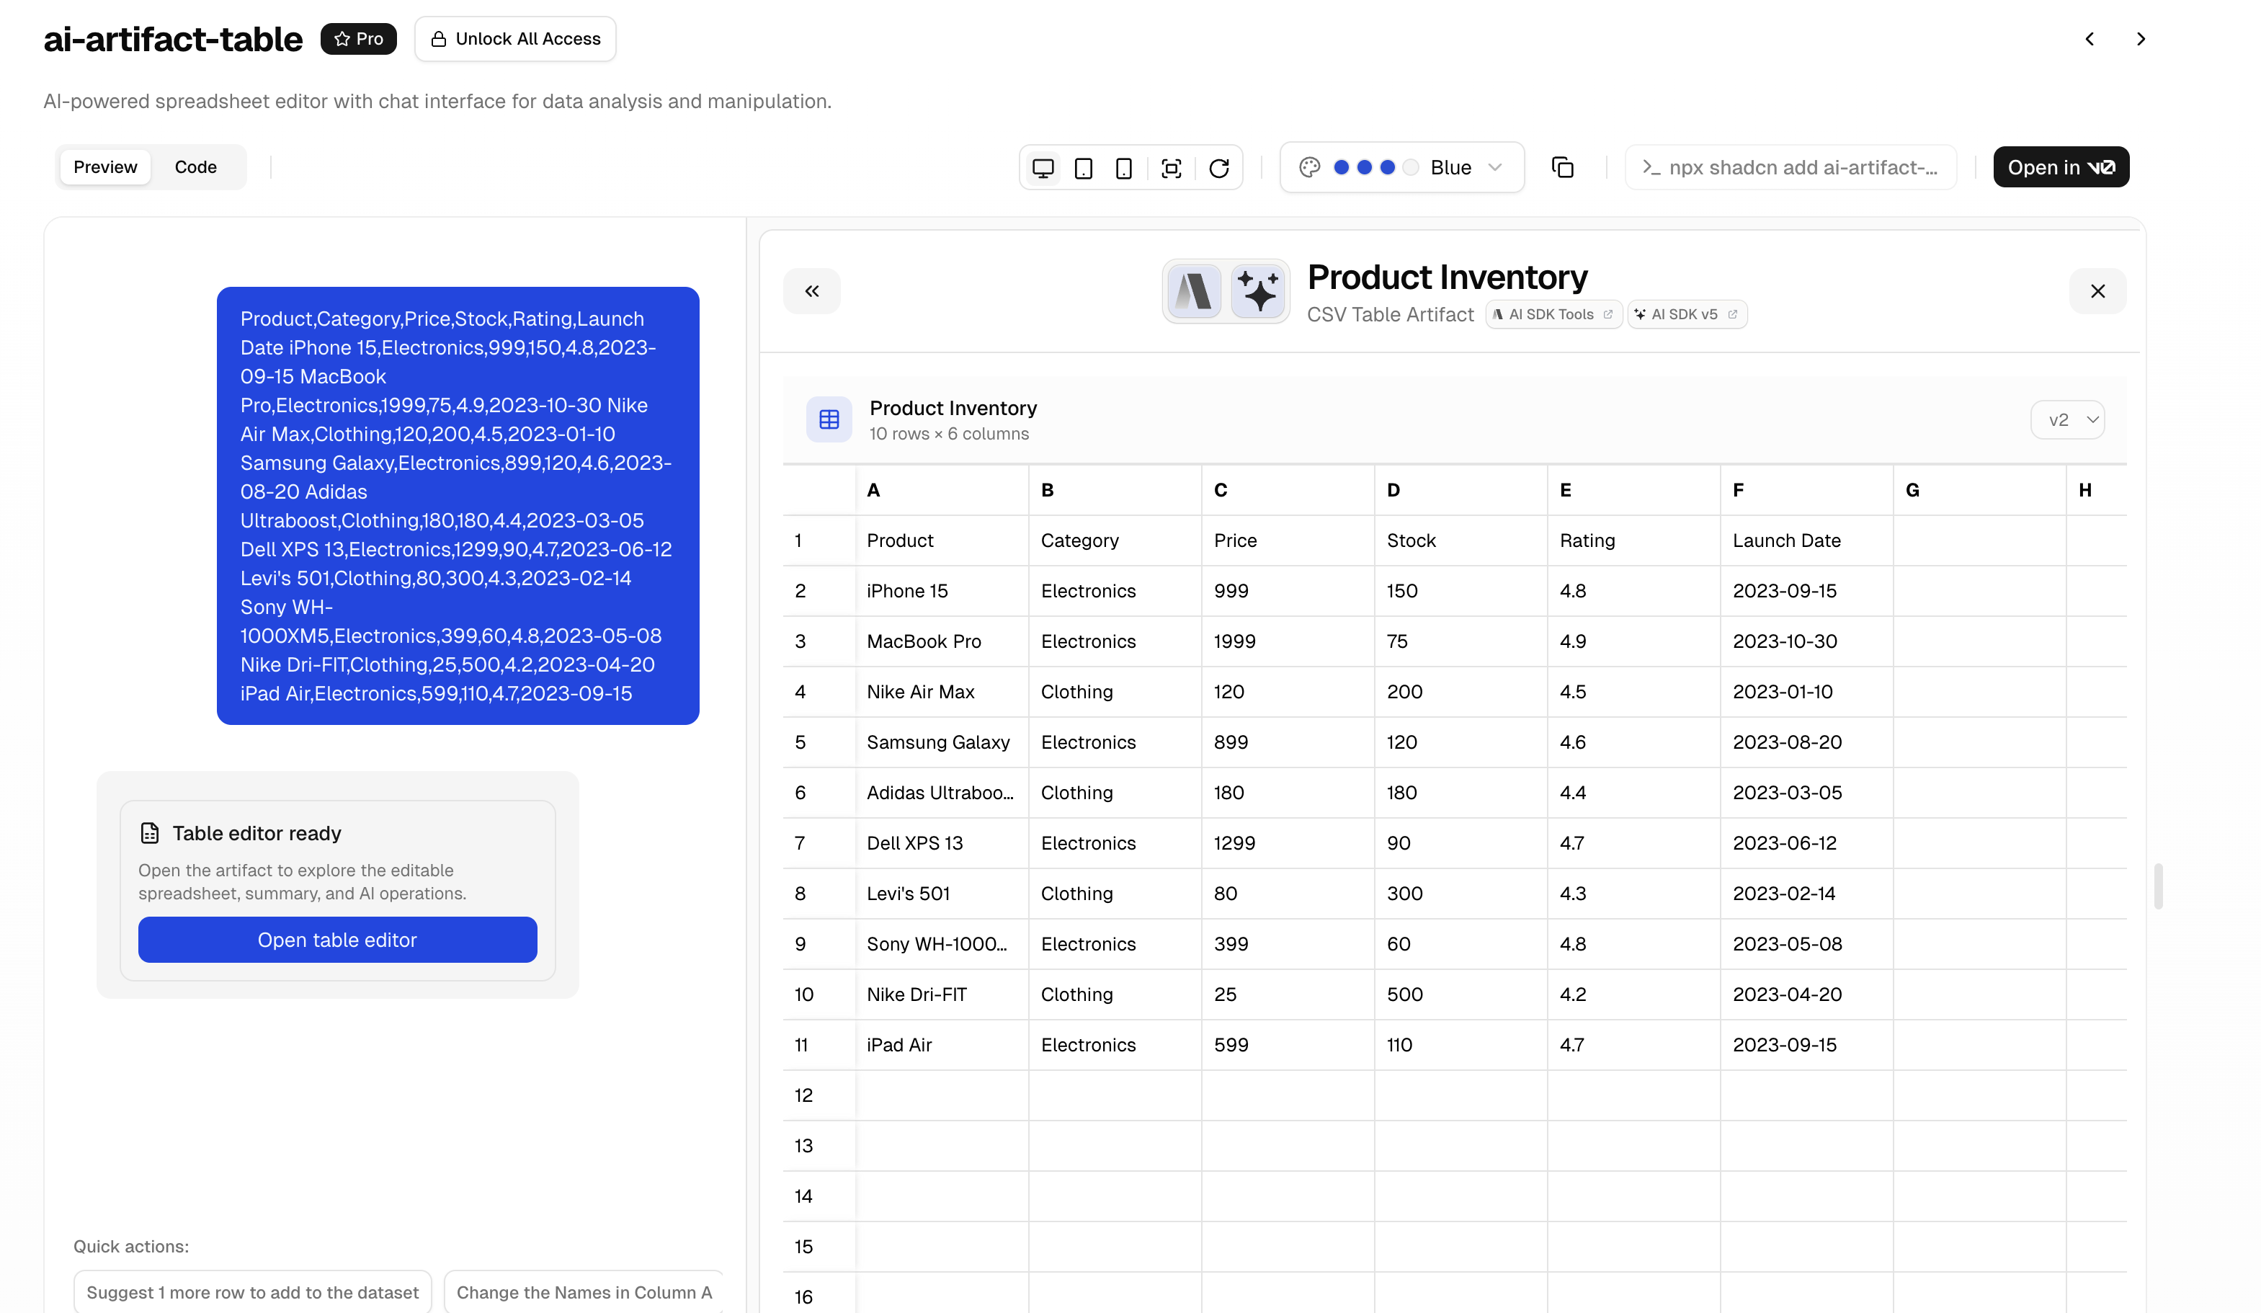
Task: Switch to desktop viewport icon
Action: [1043, 168]
